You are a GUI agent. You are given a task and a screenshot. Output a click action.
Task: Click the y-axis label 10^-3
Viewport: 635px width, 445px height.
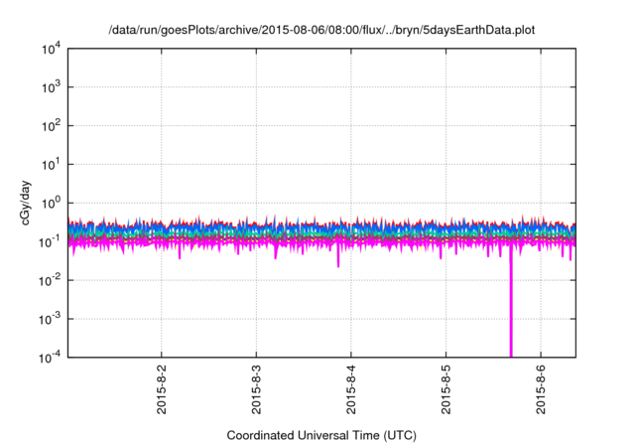point(50,320)
